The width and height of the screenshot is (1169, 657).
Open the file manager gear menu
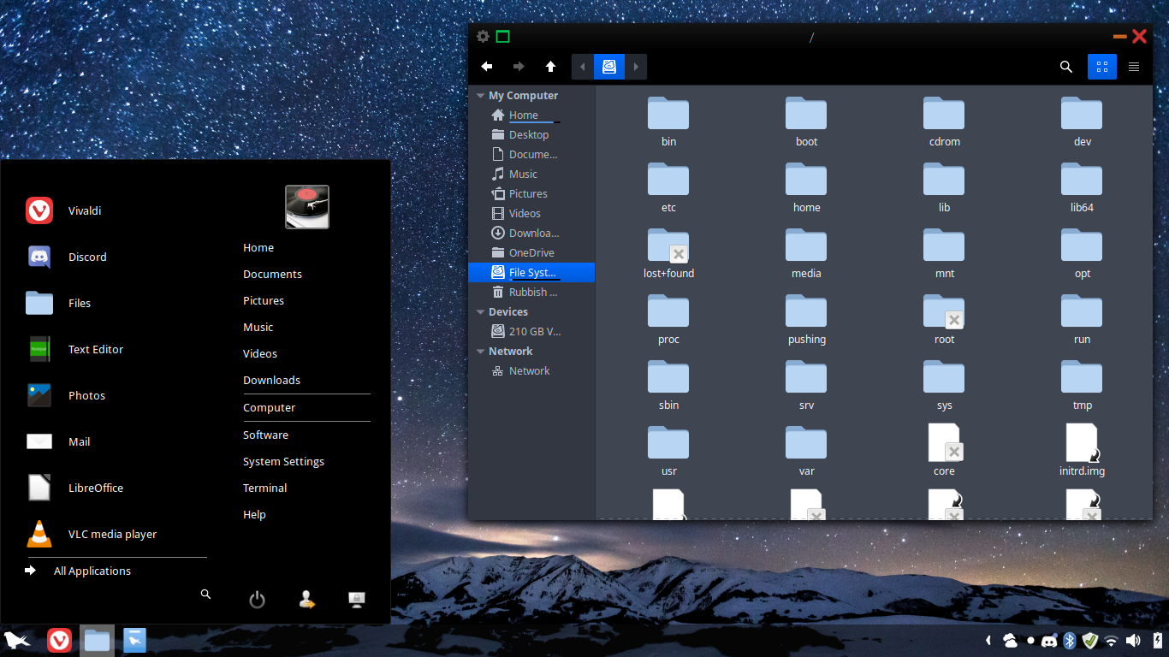coord(483,36)
